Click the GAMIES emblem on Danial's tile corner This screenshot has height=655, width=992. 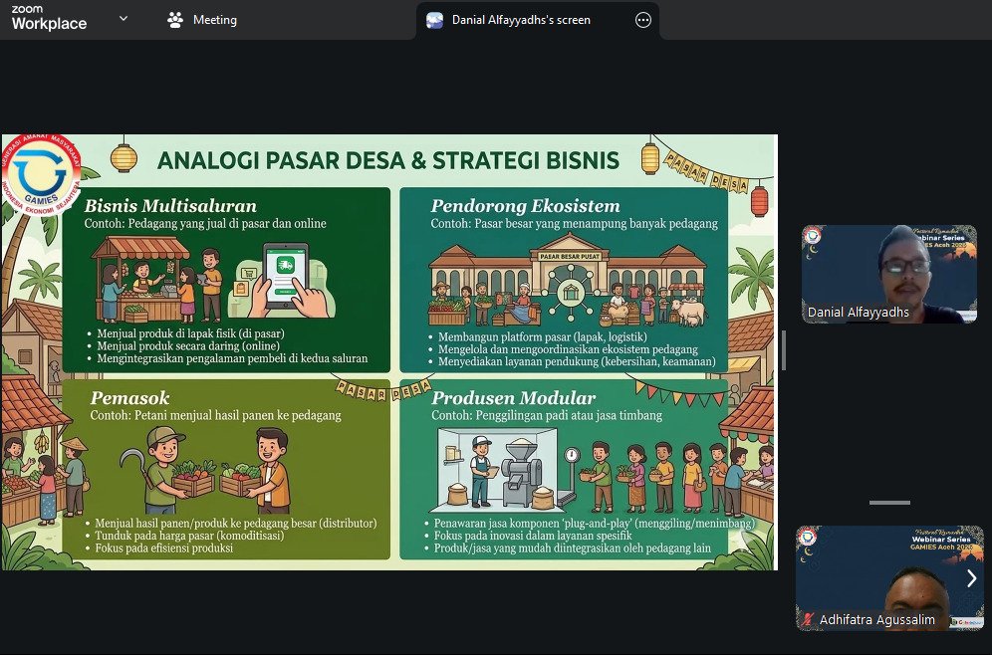[813, 237]
